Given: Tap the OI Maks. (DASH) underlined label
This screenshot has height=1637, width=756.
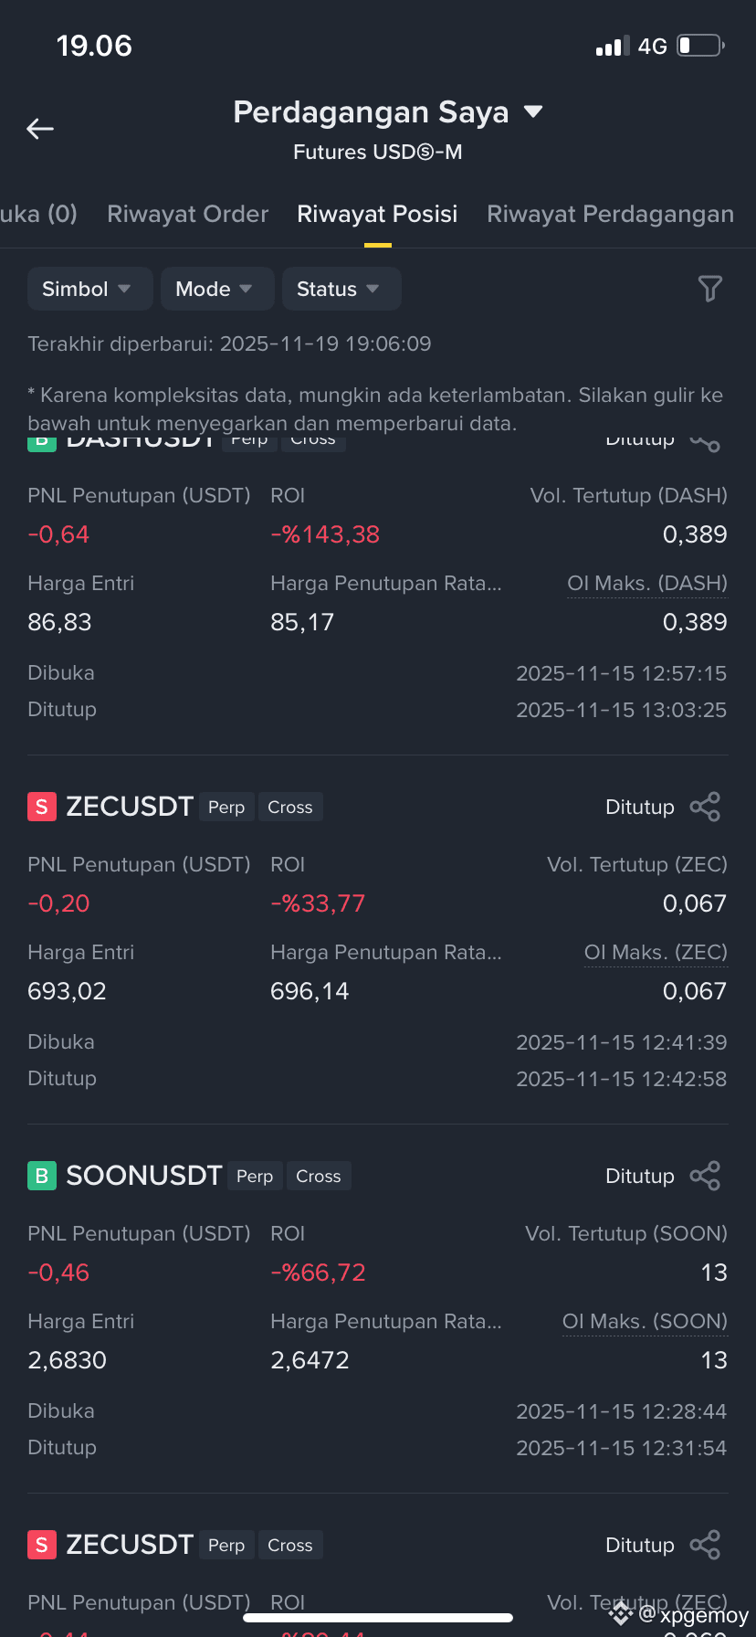Looking at the screenshot, I should 647,584.
